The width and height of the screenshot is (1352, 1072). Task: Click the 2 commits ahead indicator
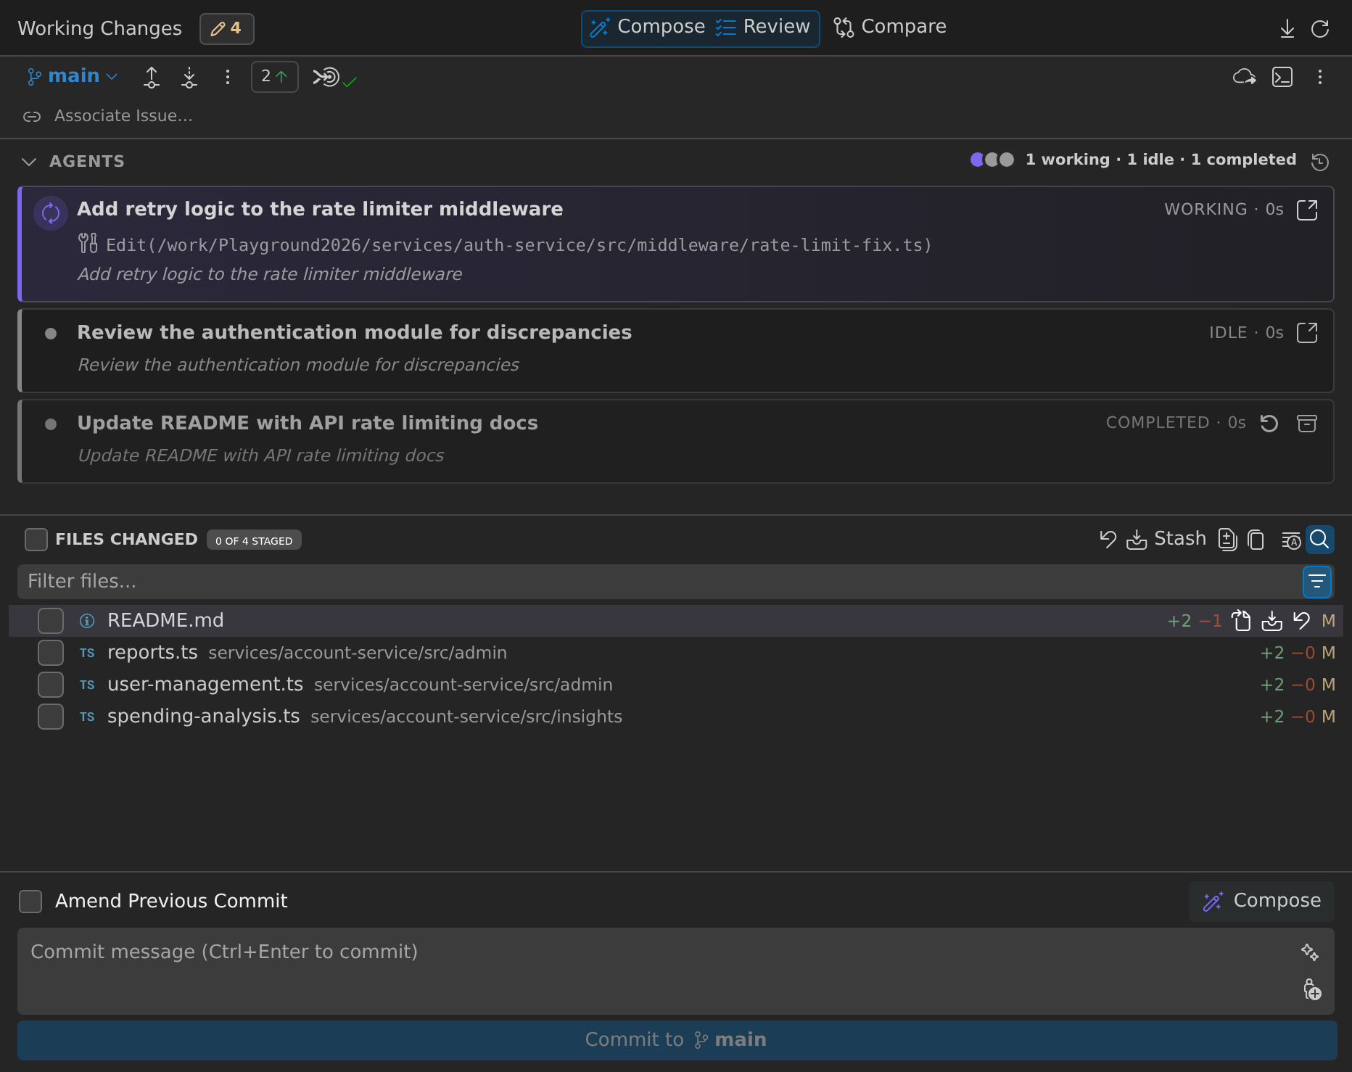pos(274,77)
